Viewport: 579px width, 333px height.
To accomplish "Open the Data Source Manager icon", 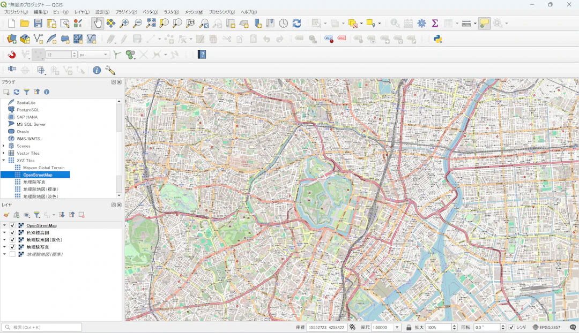I will pyautogui.click(x=11, y=39).
